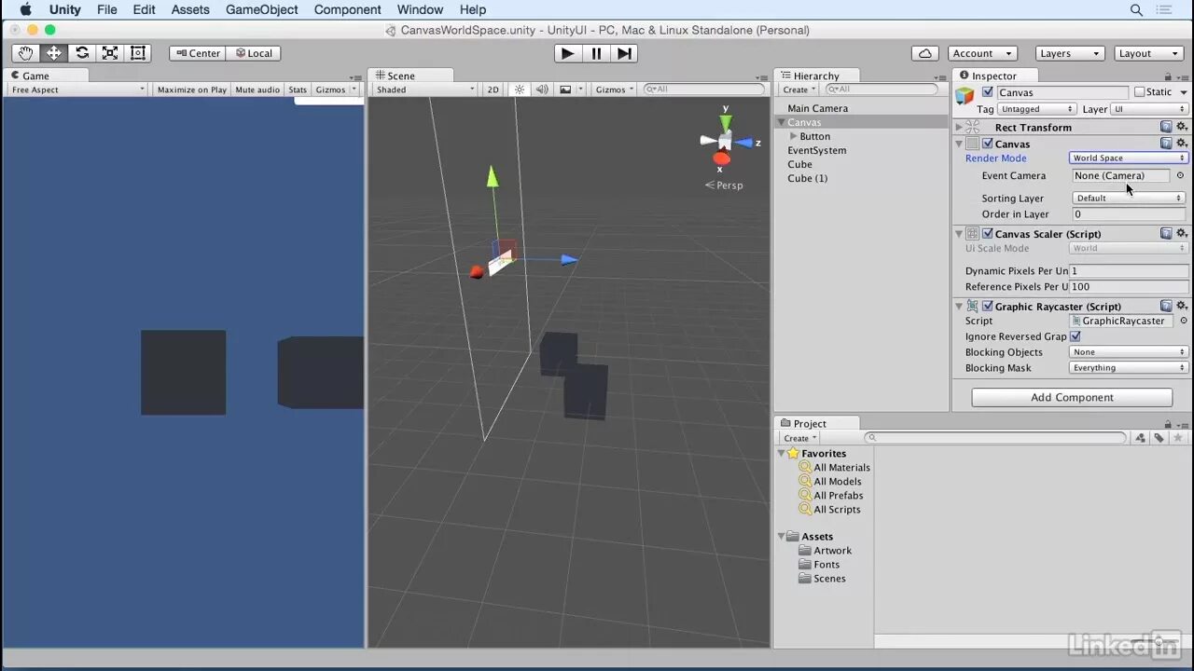Select the Rotate tool
Image resolution: width=1194 pixels, height=671 pixels.
[x=82, y=53]
